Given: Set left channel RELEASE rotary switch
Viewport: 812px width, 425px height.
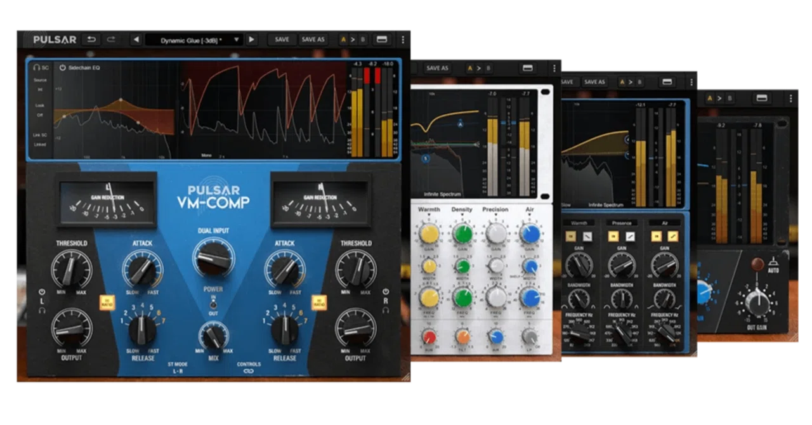Looking at the screenshot, I should (x=142, y=329).
